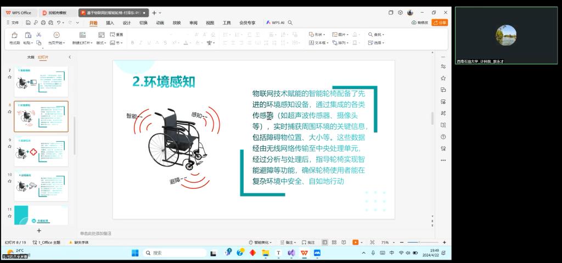Click the Find (查找) button
Viewport: 562px width, 263px height.
tap(376, 35)
